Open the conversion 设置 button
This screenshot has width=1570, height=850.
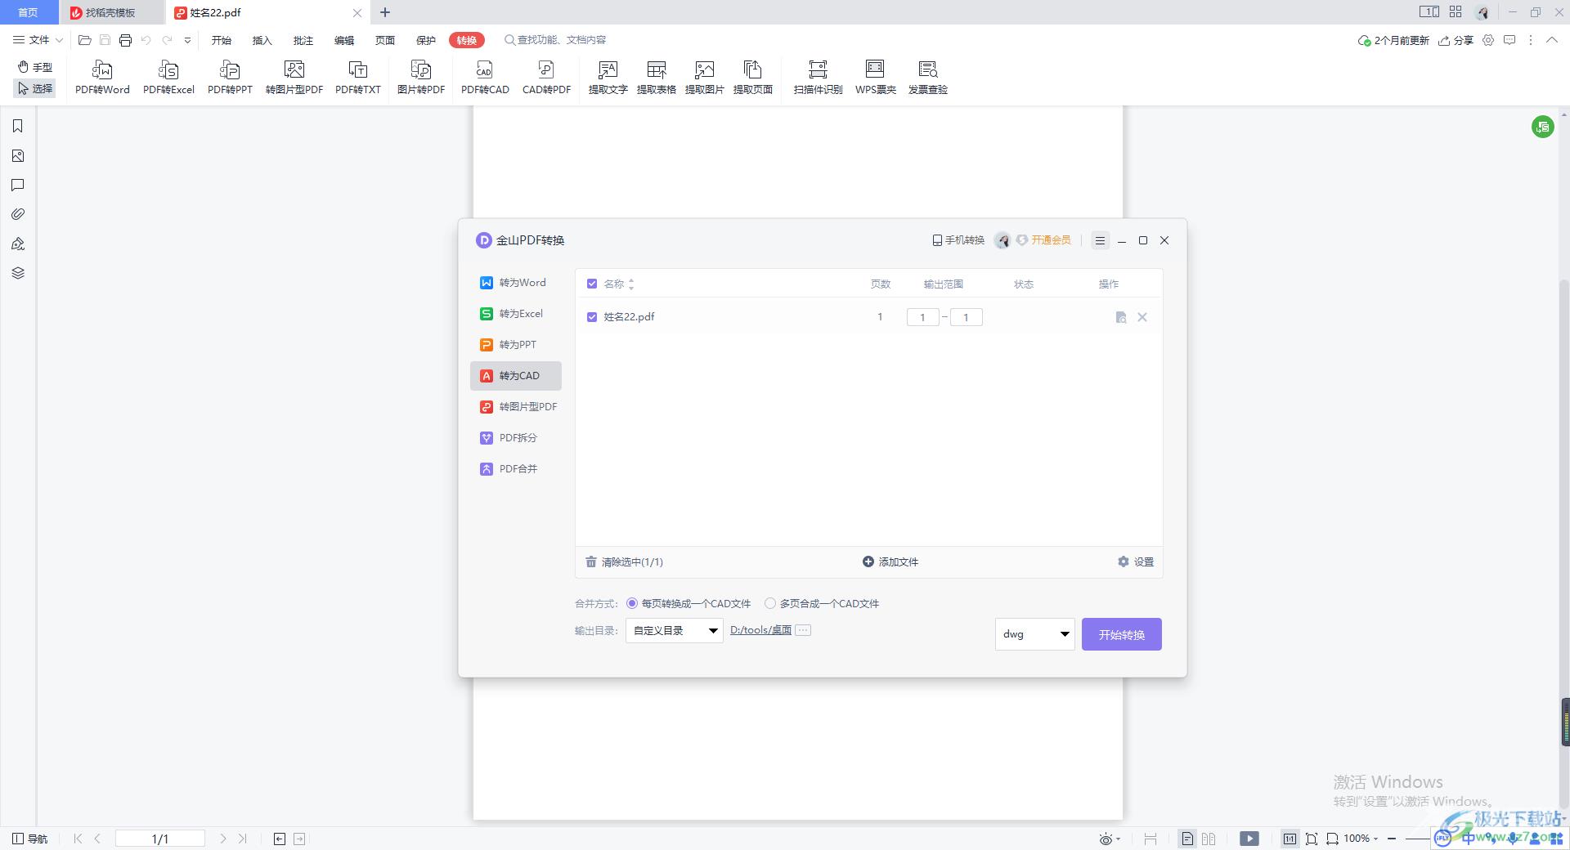coord(1136,561)
